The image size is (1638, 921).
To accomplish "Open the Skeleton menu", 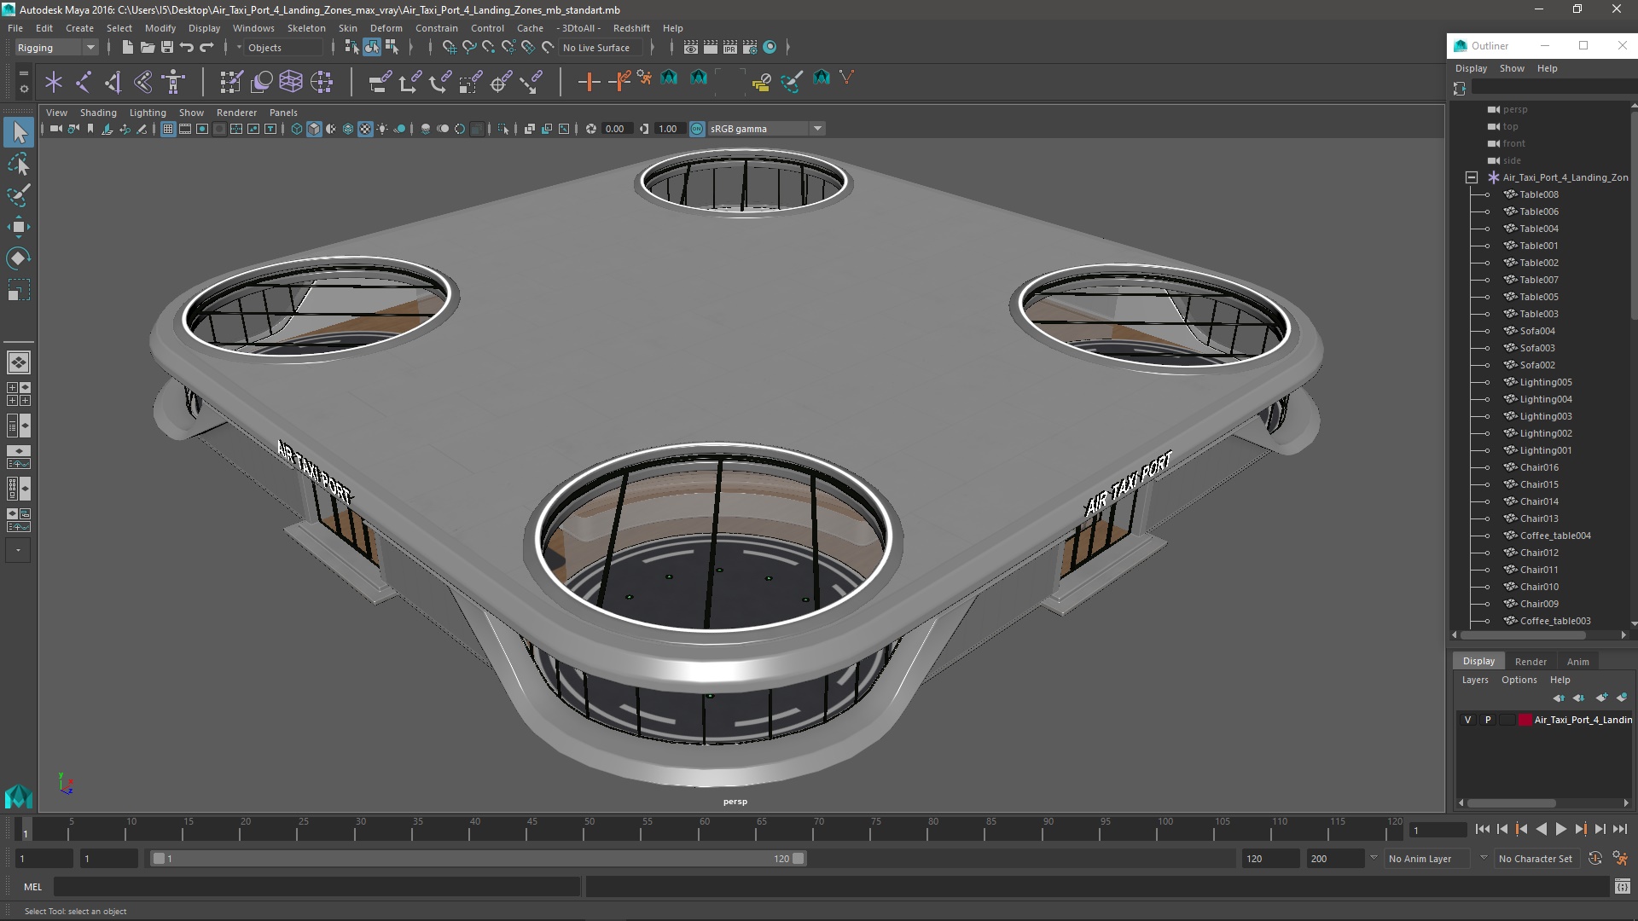I will [305, 28].
